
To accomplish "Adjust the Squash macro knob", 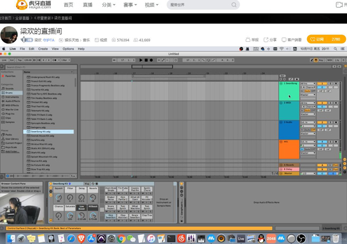I will 58,197.
